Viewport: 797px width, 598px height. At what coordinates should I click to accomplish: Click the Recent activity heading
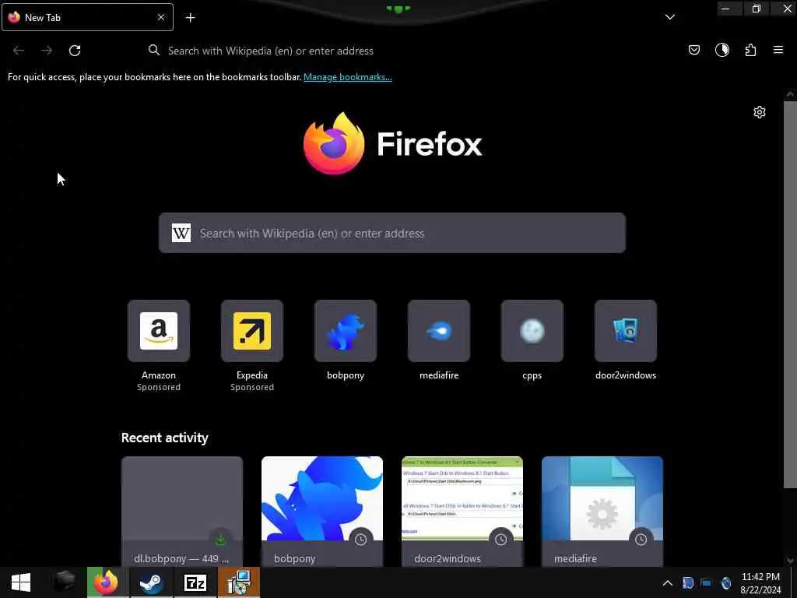click(165, 438)
